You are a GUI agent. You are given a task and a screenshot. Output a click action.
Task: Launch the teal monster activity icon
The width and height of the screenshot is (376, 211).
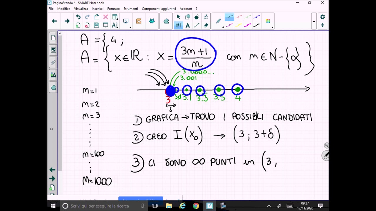[152, 21]
